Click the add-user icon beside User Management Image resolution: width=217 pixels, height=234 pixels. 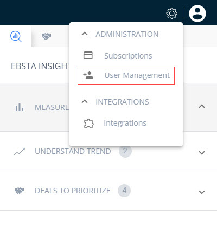tap(88, 75)
